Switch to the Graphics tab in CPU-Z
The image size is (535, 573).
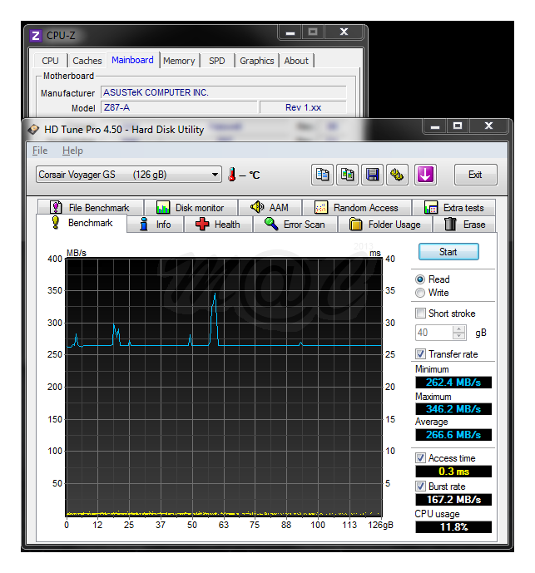click(x=257, y=61)
